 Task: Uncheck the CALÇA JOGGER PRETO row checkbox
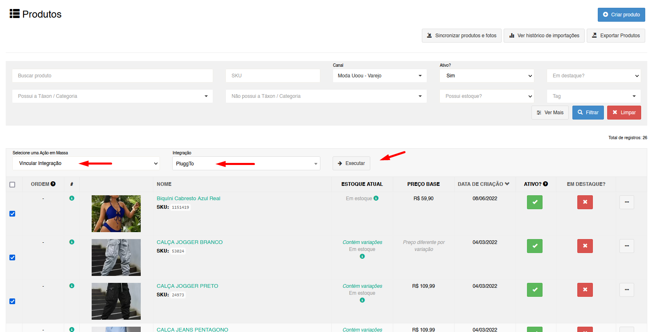click(x=12, y=301)
